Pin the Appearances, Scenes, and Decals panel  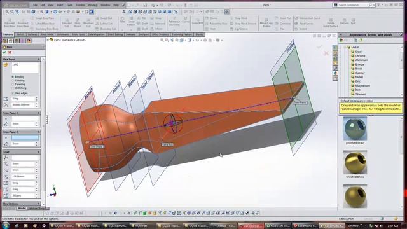coord(401,35)
